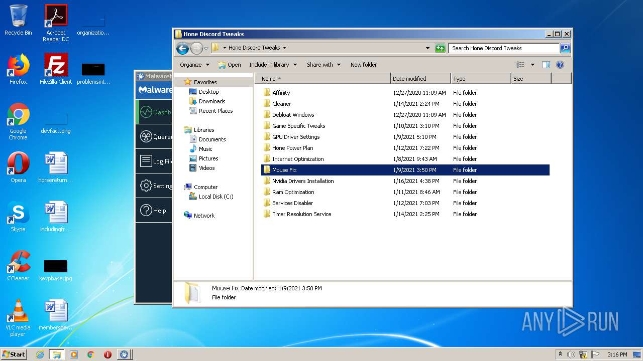Open the Videos library
The height and width of the screenshot is (361, 643).
pyautogui.click(x=206, y=168)
